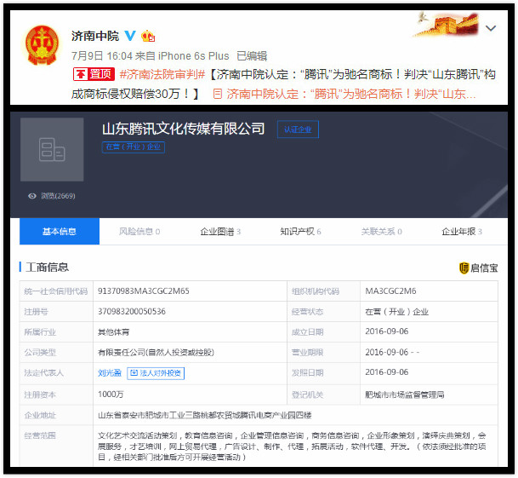Select the registration number 370983200050536
This screenshot has height=478, width=518.
[132, 311]
